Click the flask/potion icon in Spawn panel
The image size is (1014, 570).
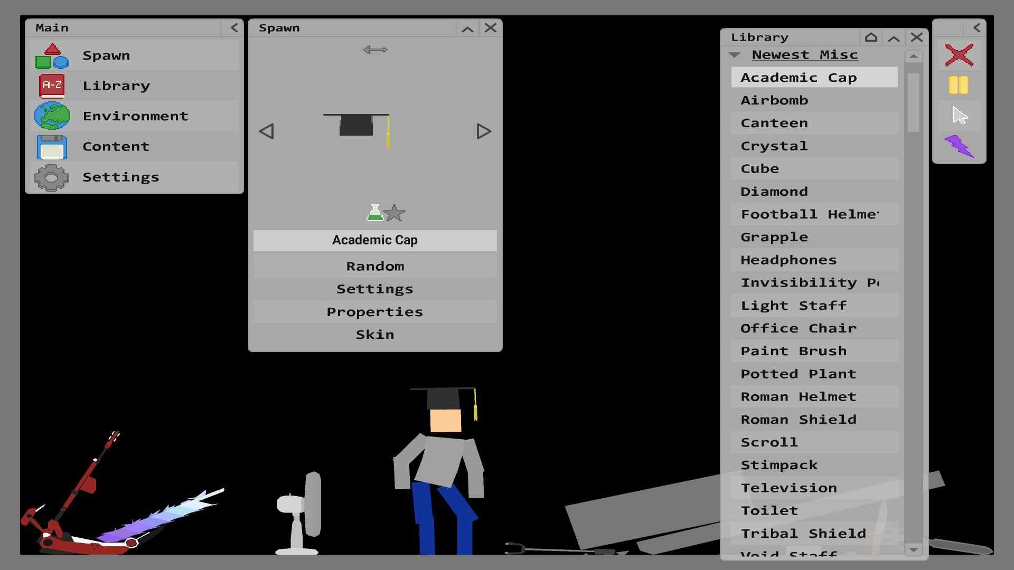tap(374, 212)
